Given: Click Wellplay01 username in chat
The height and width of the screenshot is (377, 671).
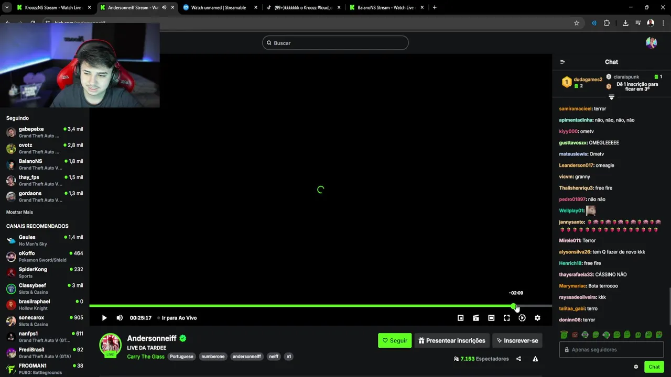Looking at the screenshot, I should click(x=571, y=210).
